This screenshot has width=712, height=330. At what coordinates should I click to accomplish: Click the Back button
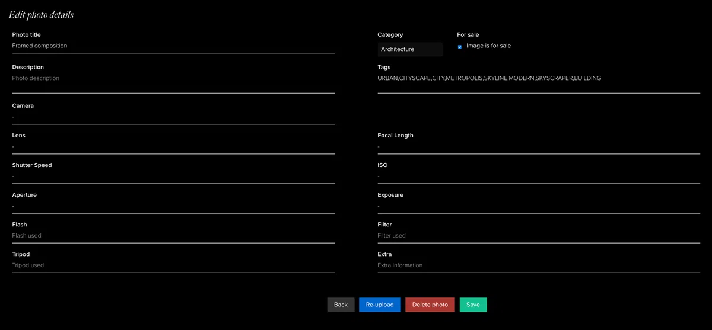pos(341,305)
